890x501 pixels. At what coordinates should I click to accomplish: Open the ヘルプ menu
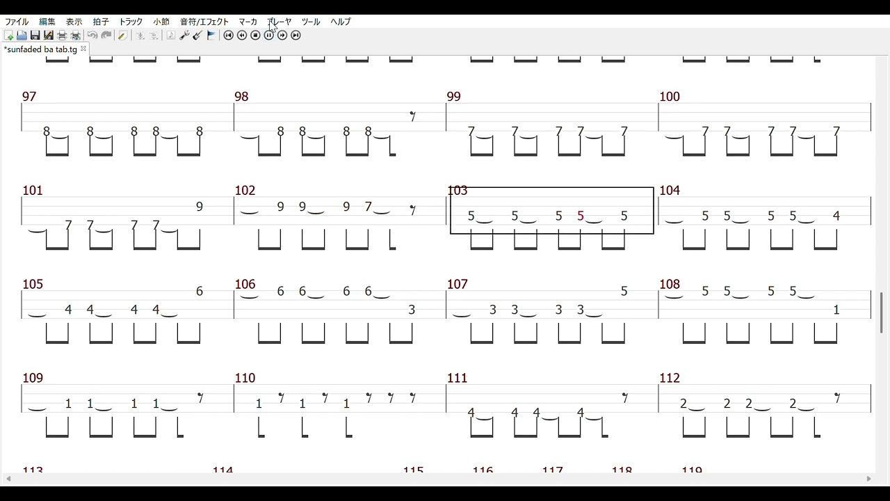341,22
